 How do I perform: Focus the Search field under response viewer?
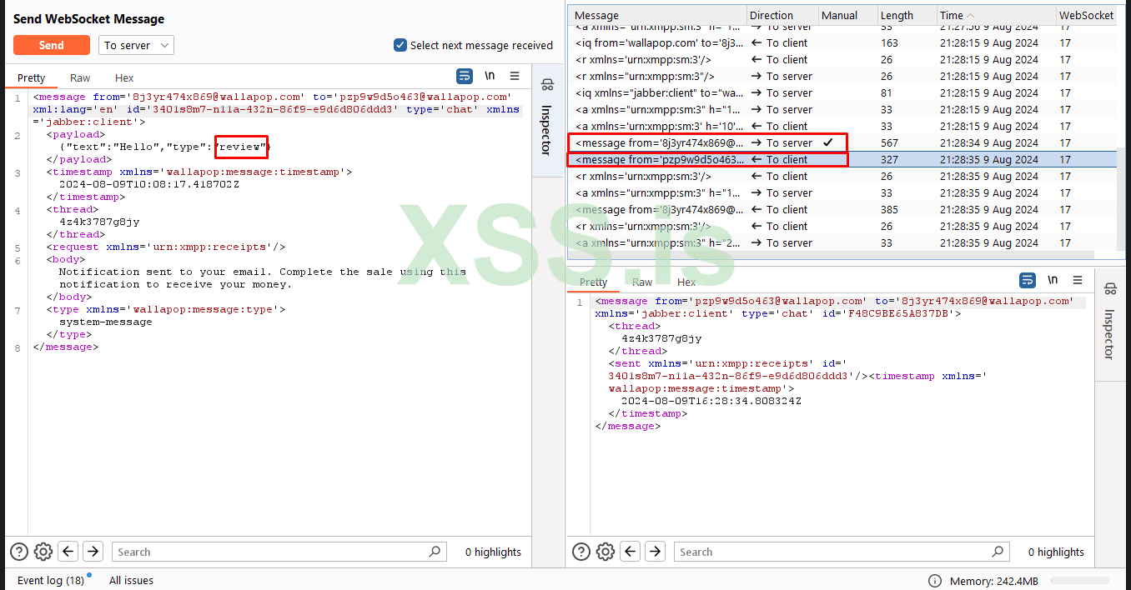tap(842, 552)
